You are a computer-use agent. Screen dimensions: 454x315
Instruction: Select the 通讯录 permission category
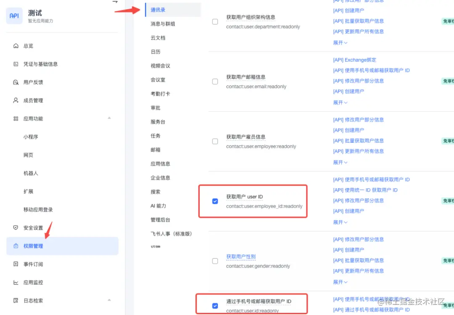[173, 10]
